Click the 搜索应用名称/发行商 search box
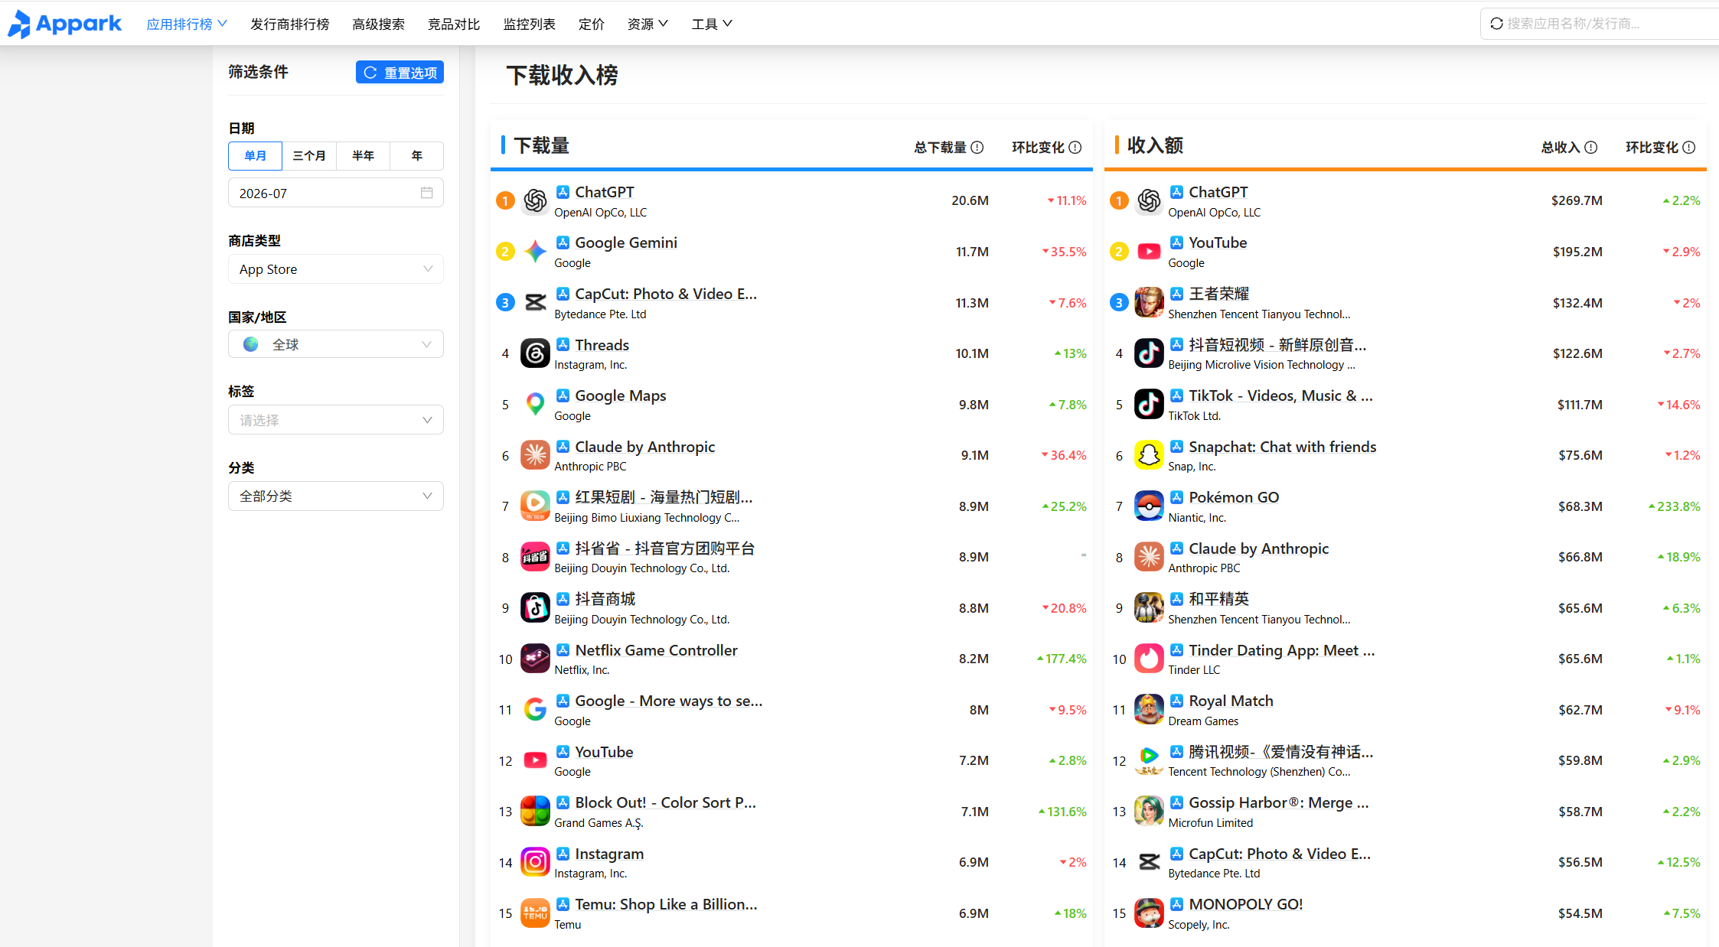 click(x=1600, y=24)
